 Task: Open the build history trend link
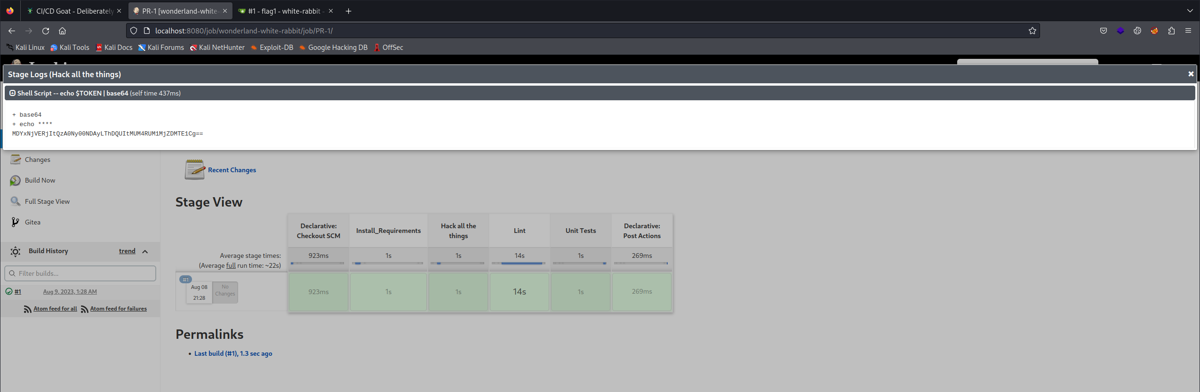[x=127, y=251]
